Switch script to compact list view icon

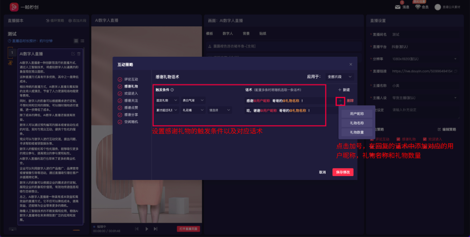coord(82,41)
